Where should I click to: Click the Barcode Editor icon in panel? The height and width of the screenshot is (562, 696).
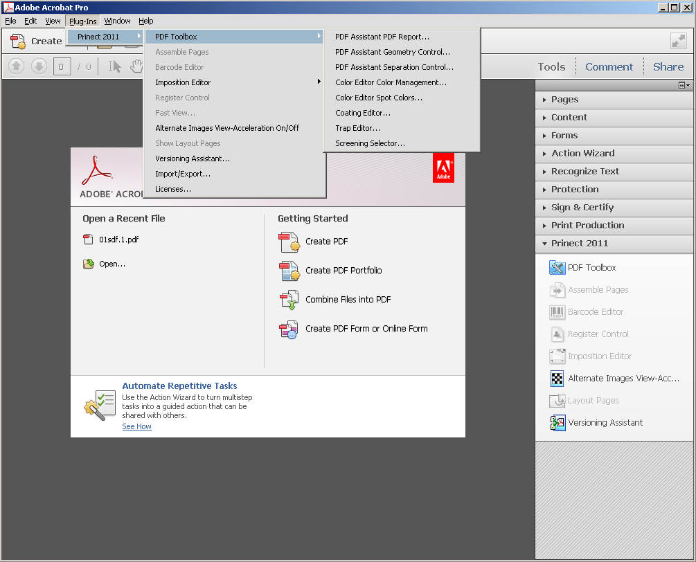(x=557, y=312)
